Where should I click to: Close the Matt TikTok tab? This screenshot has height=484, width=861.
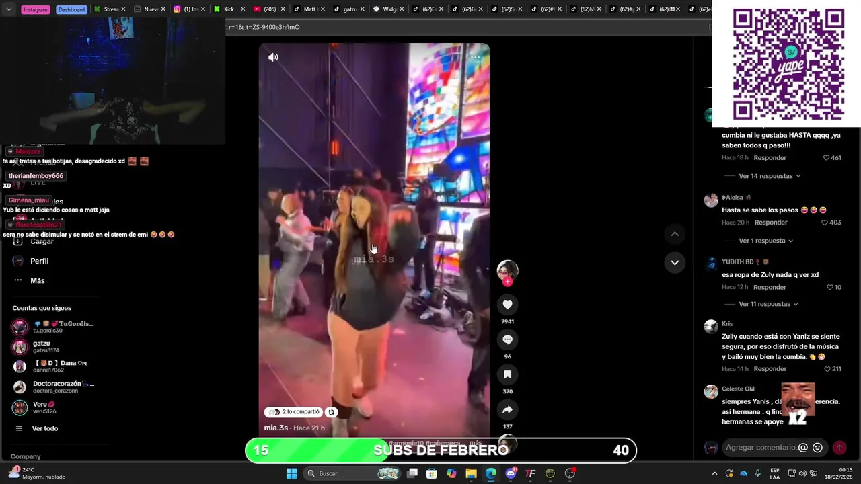click(x=322, y=9)
